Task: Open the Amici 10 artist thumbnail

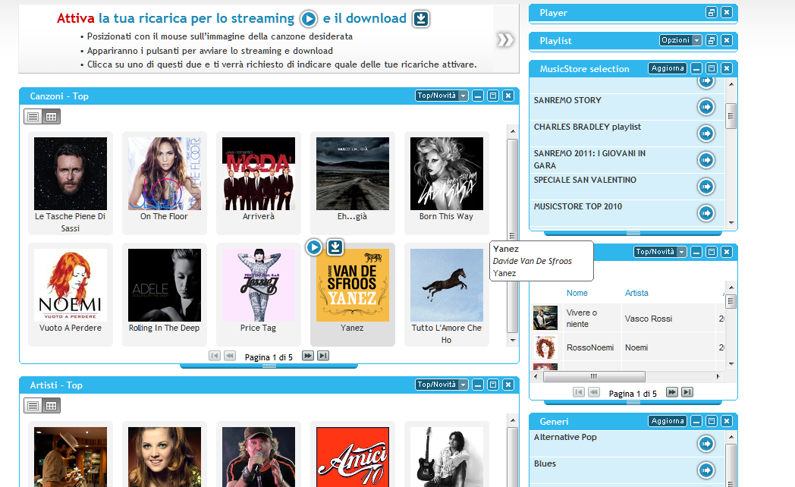Action: [x=353, y=457]
